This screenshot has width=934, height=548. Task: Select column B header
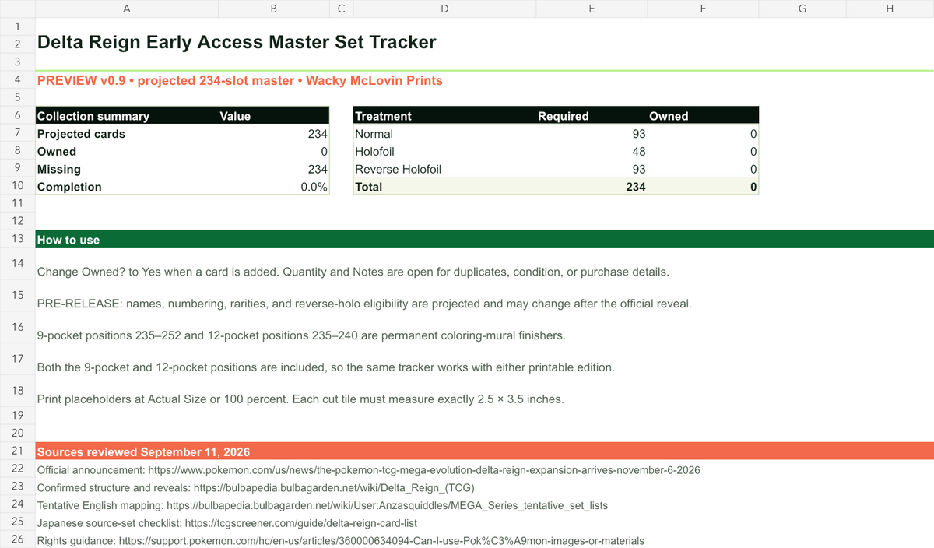(x=274, y=9)
